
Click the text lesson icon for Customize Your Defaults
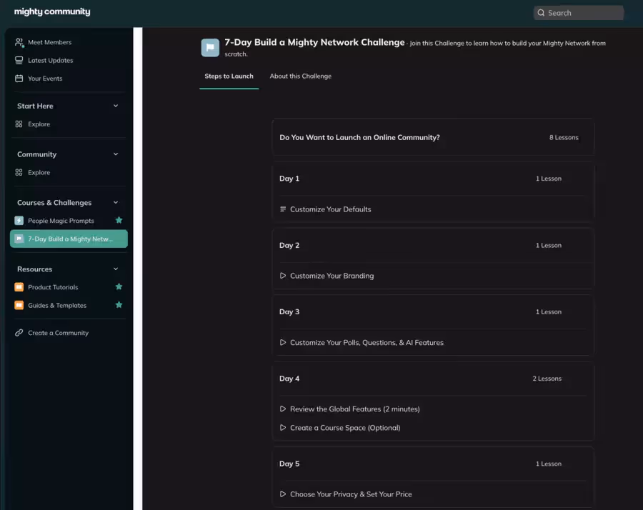click(x=282, y=209)
